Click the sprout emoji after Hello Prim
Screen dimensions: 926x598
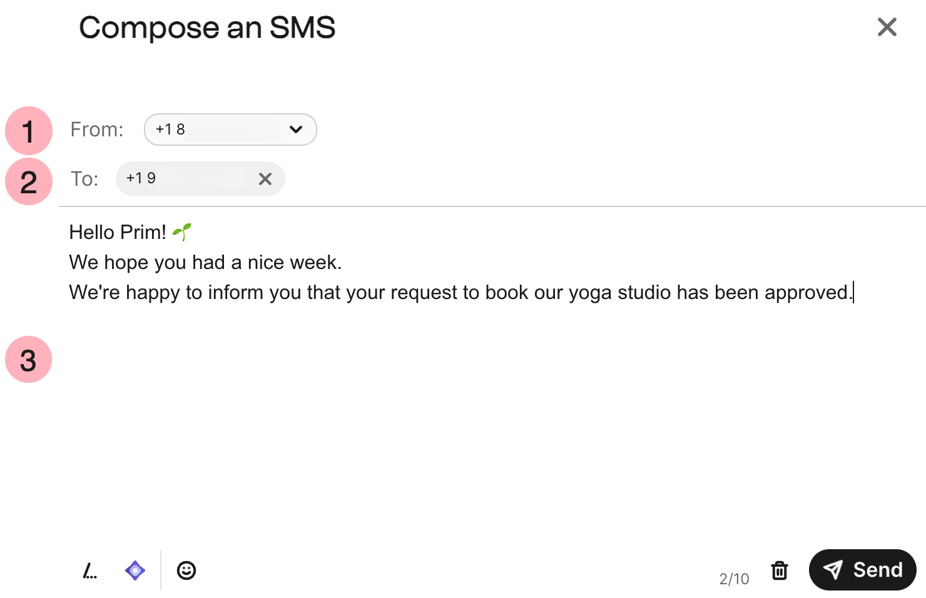pyautogui.click(x=181, y=231)
